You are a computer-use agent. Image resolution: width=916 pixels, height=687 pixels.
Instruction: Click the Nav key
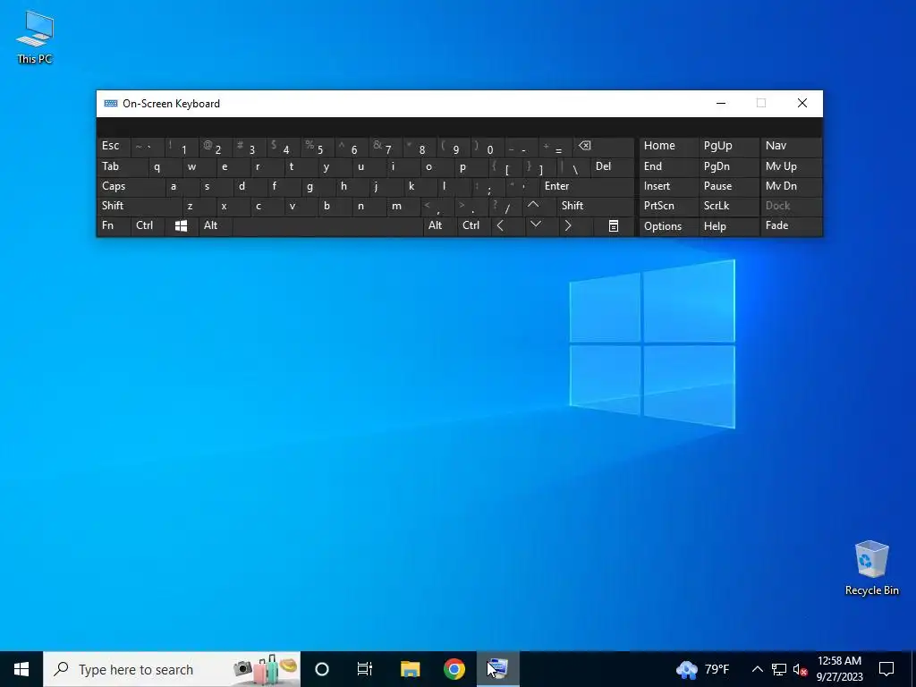tap(791, 146)
